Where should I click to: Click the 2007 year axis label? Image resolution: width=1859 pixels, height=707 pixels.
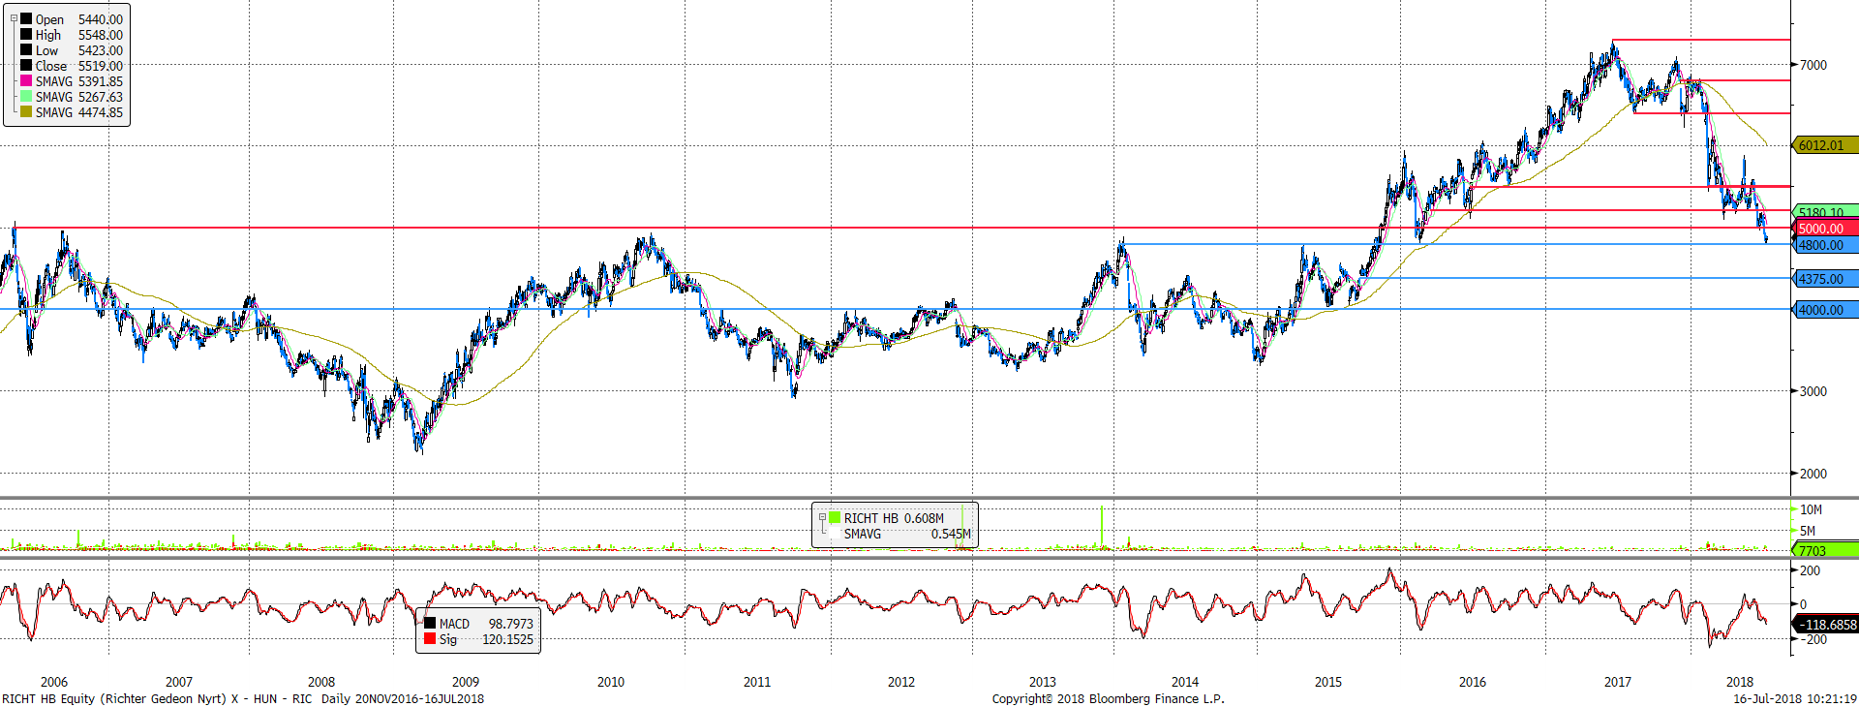coord(179,682)
